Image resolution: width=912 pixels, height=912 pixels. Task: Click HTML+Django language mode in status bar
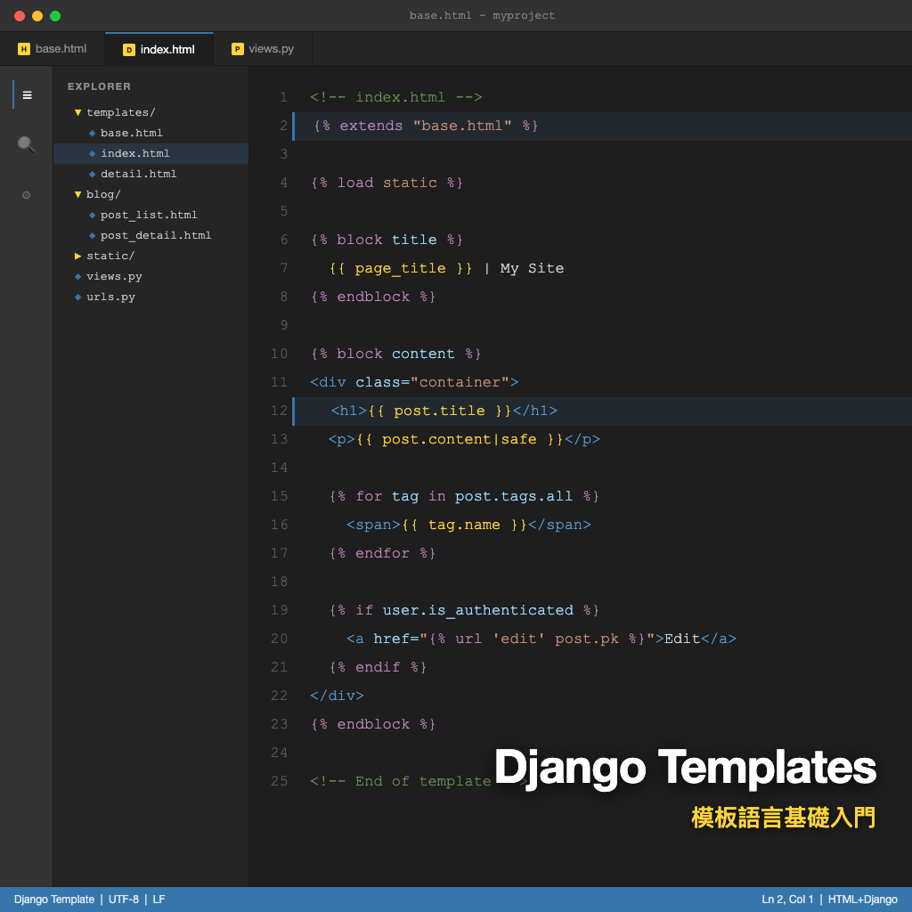(x=862, y=900)
